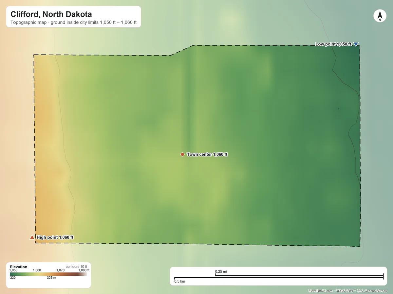Click the 1,080 ft legend value
Viewport: 393px width, 294px height.
pyautogui.click(x=84, y=270)
